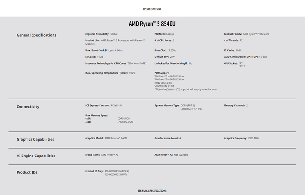Follow the SPECIFICATIONS link at the top
The width and height of the screenshot is (305, 195).
pos(152,9)
